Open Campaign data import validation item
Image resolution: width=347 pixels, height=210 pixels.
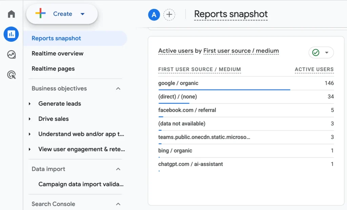click(81, 184)
